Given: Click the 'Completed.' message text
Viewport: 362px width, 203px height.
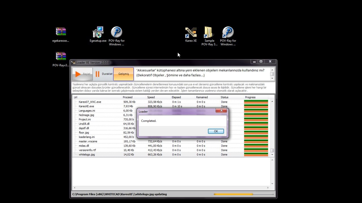Looking at the screenshot, I should tap(149, 121).
